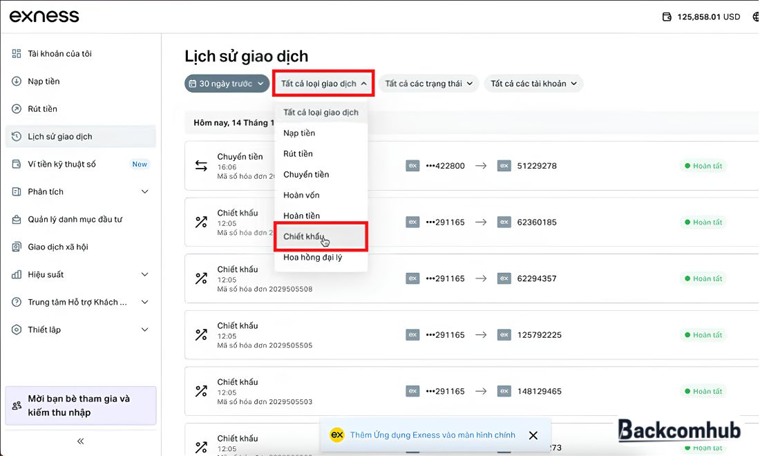Image resolution: width=760 pixels, height=456 pixels.
Task: Click the yellow Exness app icon in banner
Action: (337, 435)
